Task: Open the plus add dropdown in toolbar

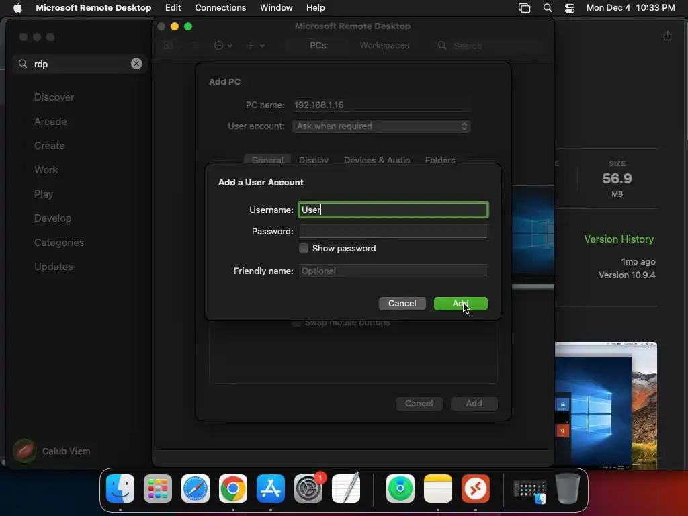Action: (256, 45)
